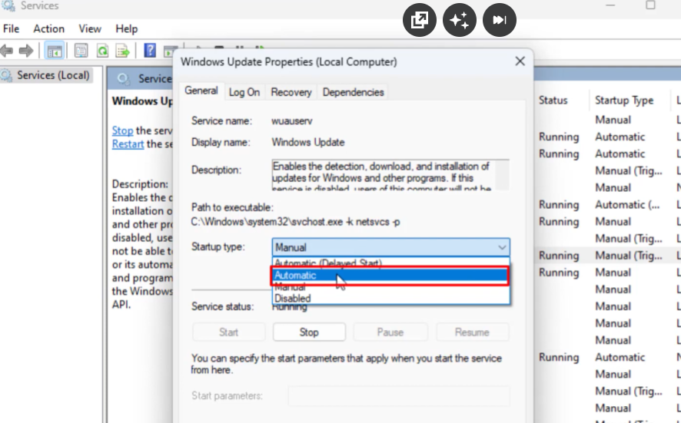Switch to the Dependencies tab
The height and width of the screenshot is (423, 681).
click(x=353, y=92)
